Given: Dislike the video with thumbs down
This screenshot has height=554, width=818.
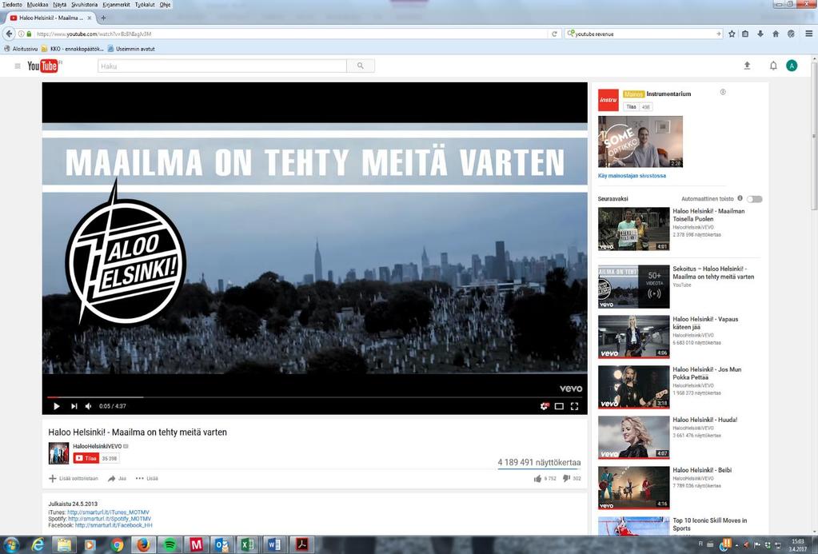Looking at the screenshot, I should click(x=566, y=478).
